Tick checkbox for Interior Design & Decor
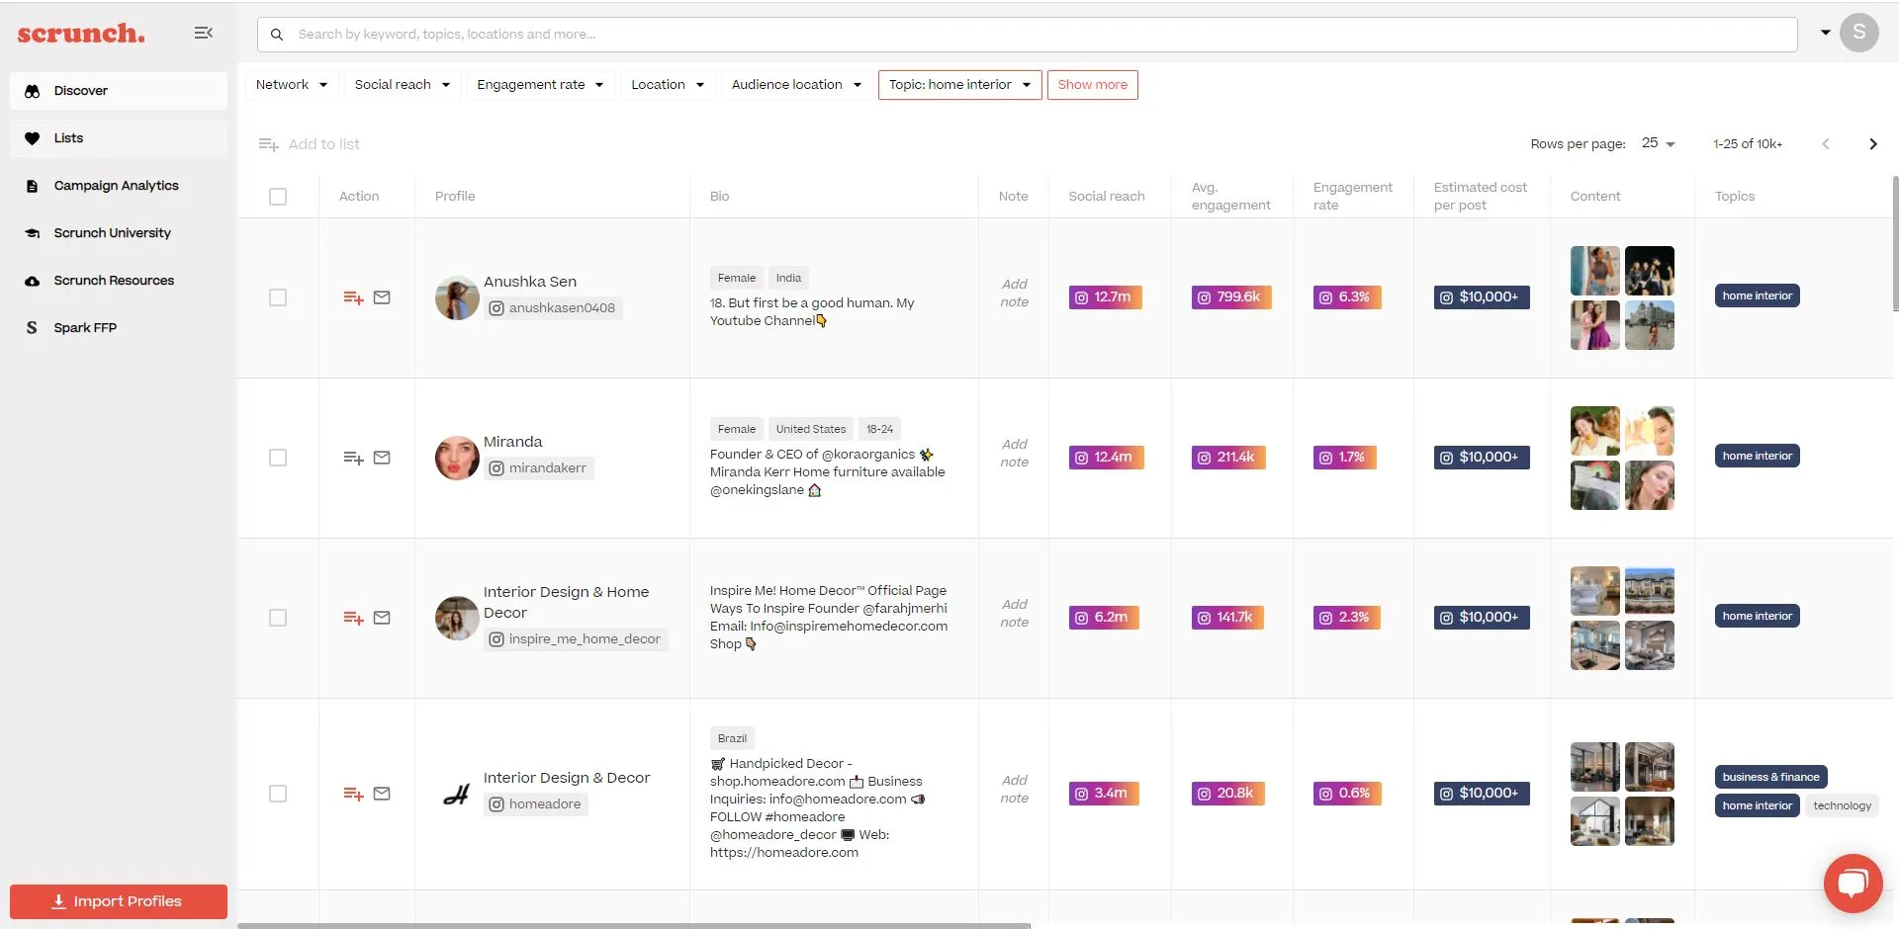Image resolution: width=1899 pixels, height=929 pixels. tap(278, 794)
